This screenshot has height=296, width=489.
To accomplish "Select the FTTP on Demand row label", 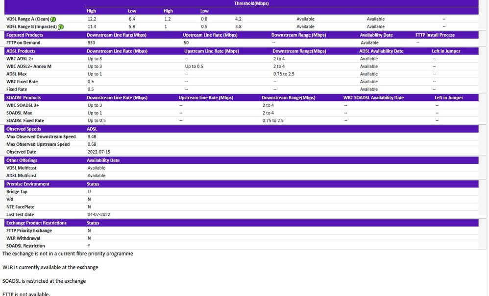I will tap(24, 43).
